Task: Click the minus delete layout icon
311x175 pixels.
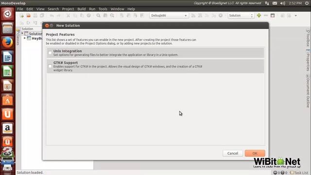Action: 266,15
